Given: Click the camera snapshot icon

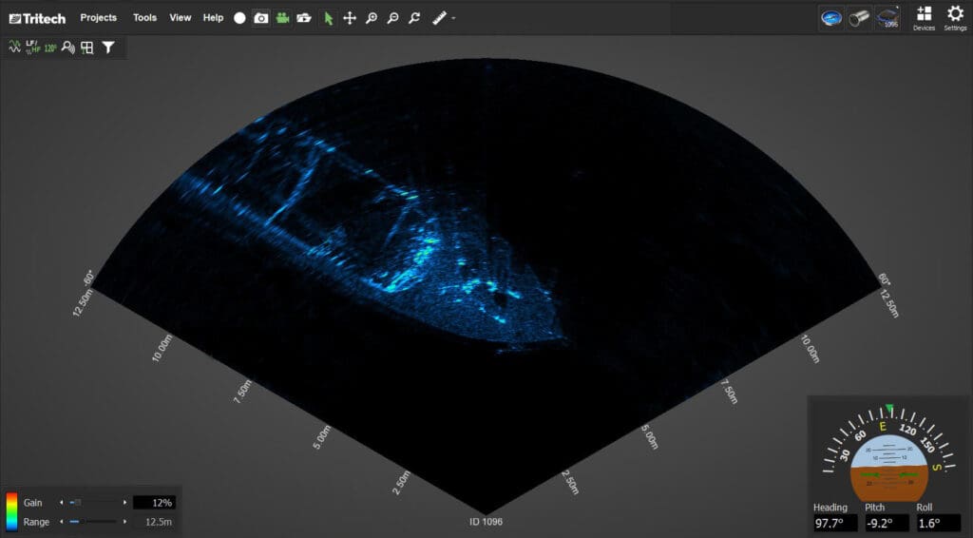Looking at the screenshot, I should coord(260,18).
